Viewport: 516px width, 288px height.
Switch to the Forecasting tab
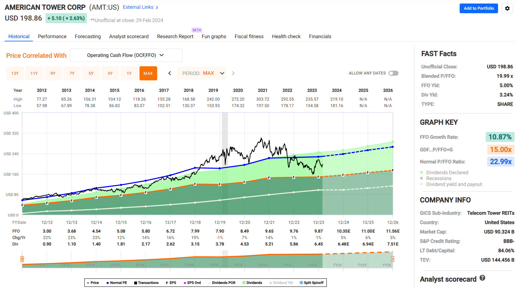pyautogui.click(x=88, y=36)
